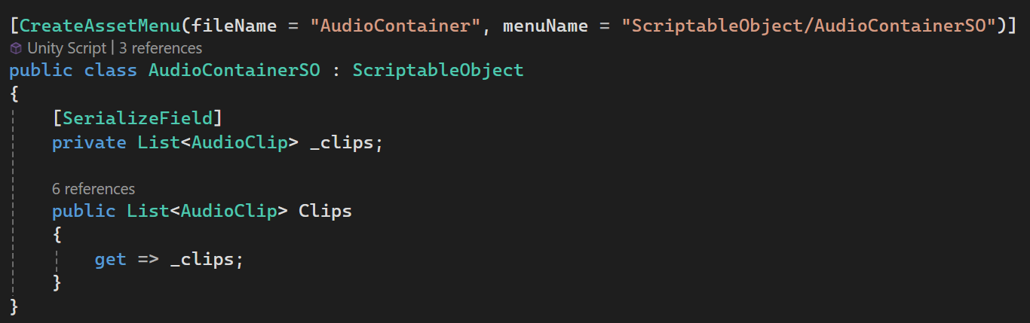Click the Clips property name
1030x323 pixels.
[x=326, y=211]
